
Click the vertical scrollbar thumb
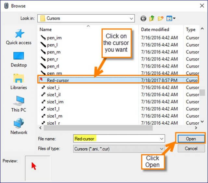[x=202, y=92]
